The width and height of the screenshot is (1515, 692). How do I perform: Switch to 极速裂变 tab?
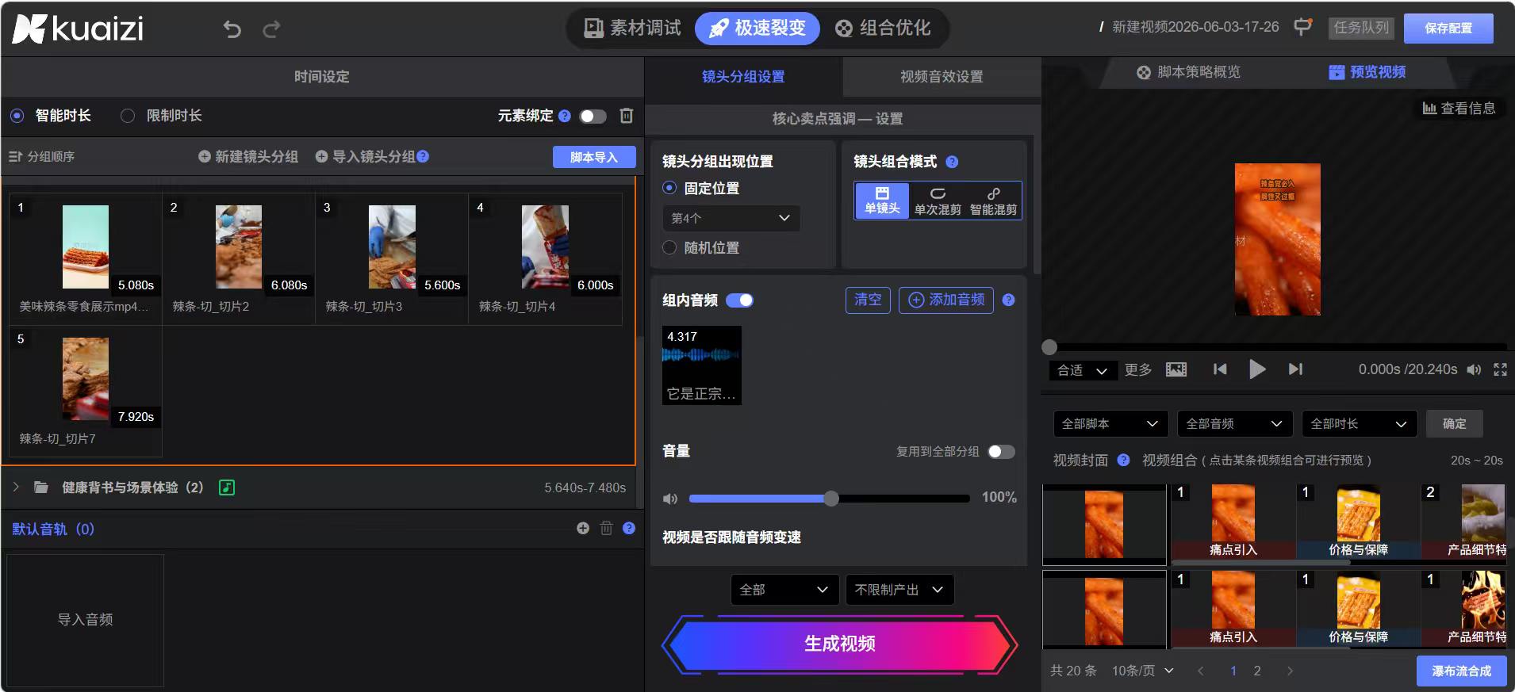pyautogui.click(x=757, y=29)
